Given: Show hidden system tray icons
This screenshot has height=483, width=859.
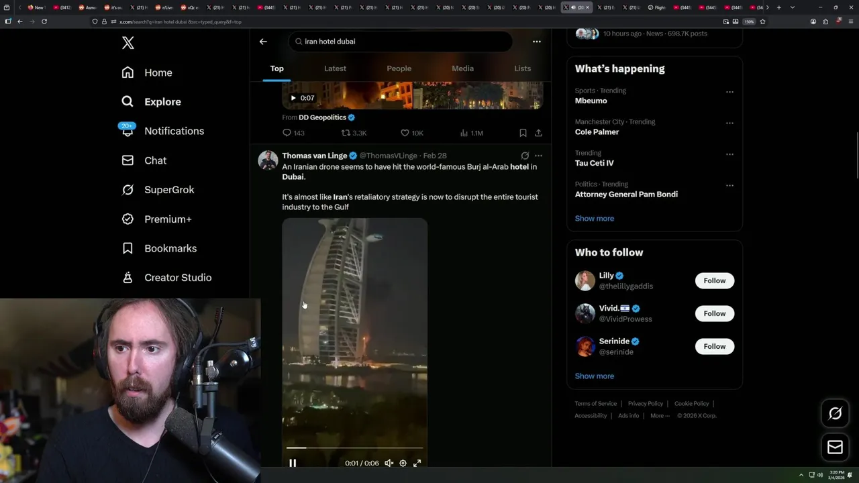Looking at the screenshot, I should coord(801,475).
